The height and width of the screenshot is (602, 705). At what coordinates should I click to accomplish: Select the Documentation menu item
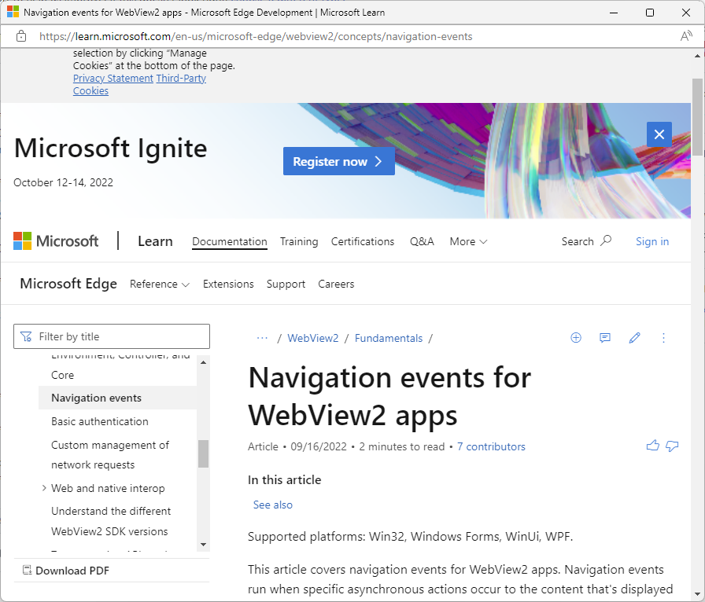(229, 241)
